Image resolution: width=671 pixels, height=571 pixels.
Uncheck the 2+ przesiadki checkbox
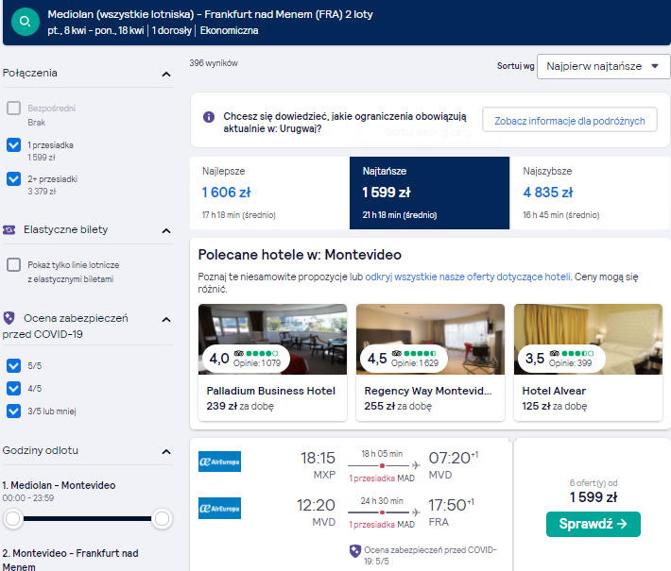tap(13, 178)
